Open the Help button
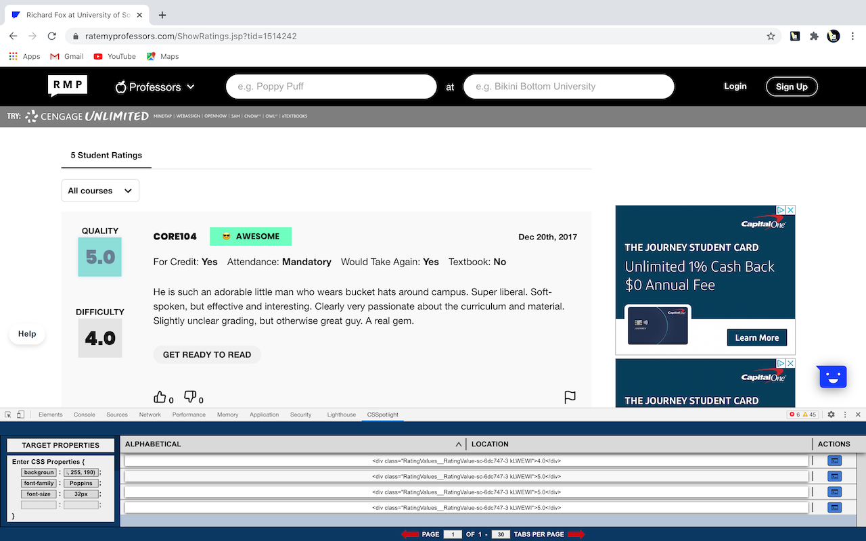The image size is (866, 541). (x=27, y=334)
